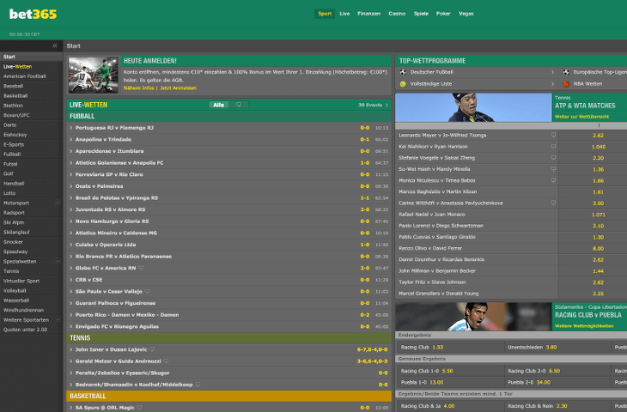This screenshot has height=412, width=627.
Task: Click stream icon next to Bednarek/Shamasdin match
Action: 198,385
